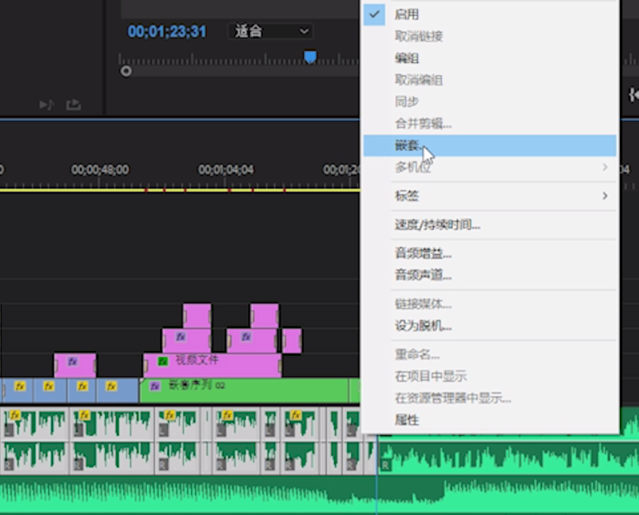Expand the 多机位 submenu arrow
The image size is (639, 515).
click(604, 166)
